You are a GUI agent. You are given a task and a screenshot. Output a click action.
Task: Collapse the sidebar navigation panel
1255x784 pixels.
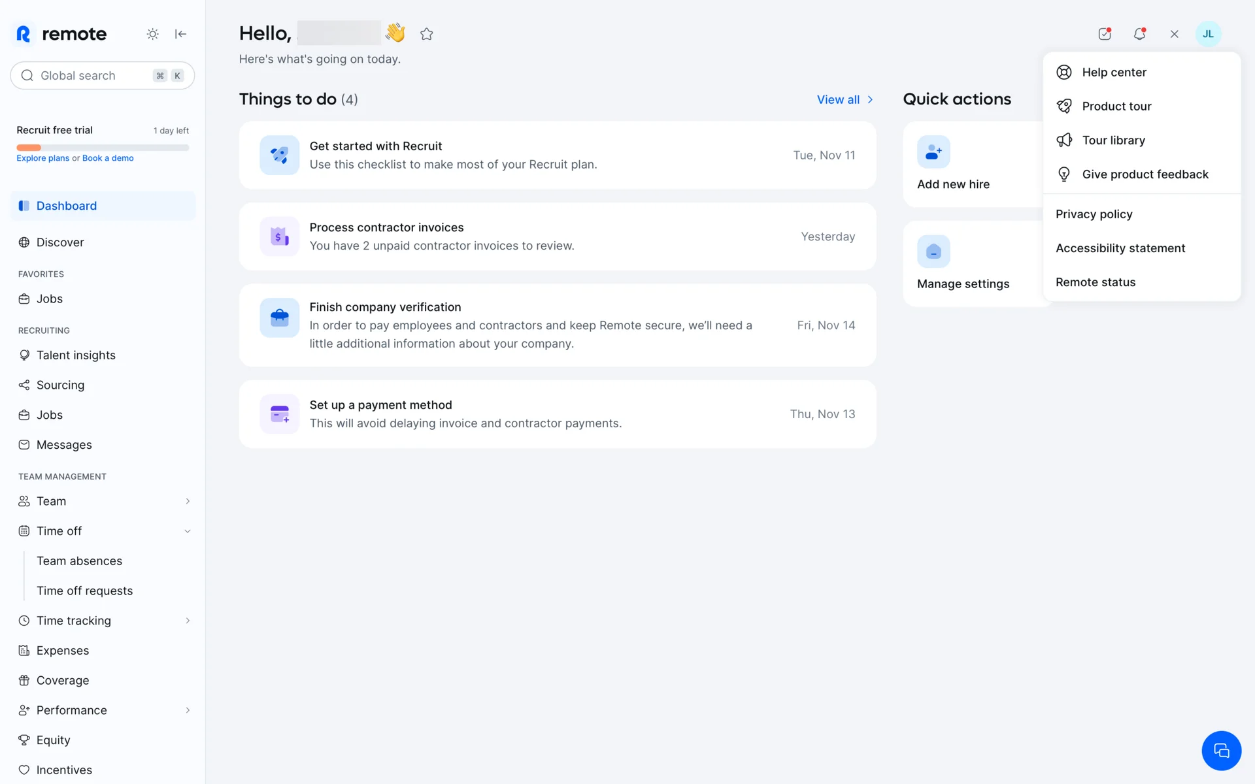pyautogui.click(x=181, y=34)
